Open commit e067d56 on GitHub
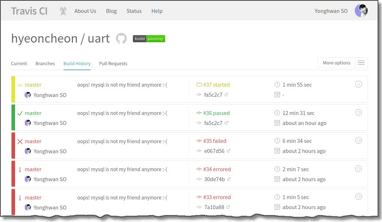Image resolution: width=382 pixels, height=222 pixels. (214, 151)
